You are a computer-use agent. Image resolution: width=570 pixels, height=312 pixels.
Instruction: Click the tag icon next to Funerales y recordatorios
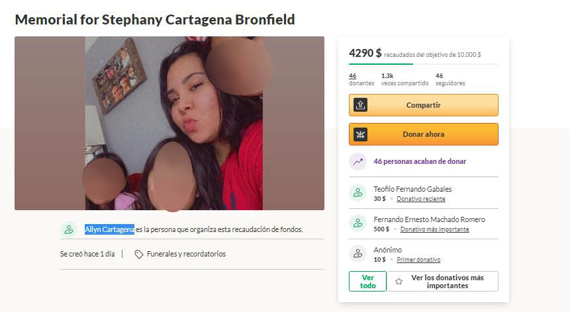click(138, 254)
